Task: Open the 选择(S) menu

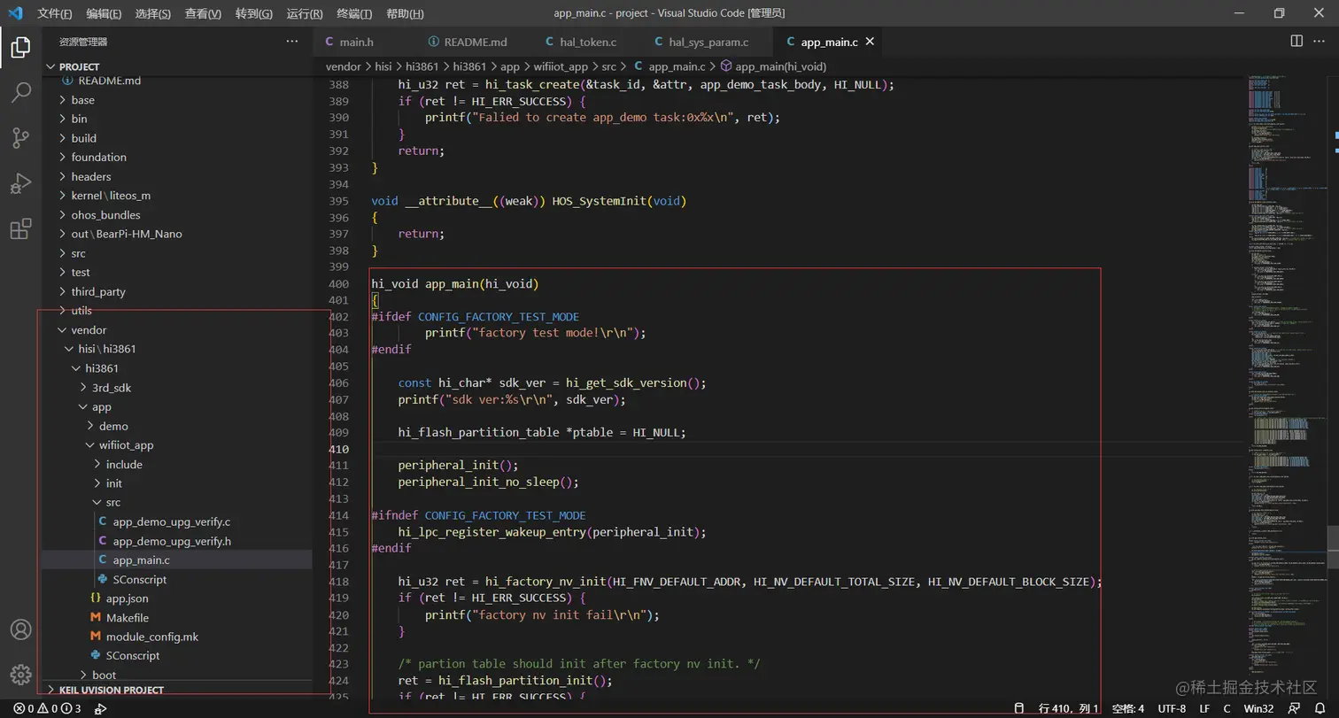Action: click(x=153, y=13)
